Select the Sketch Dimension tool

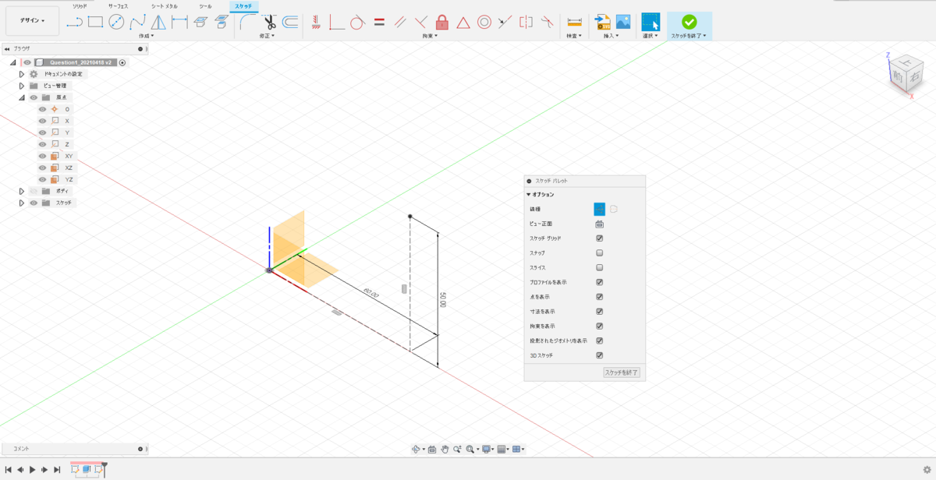click(x=179, y=22)
